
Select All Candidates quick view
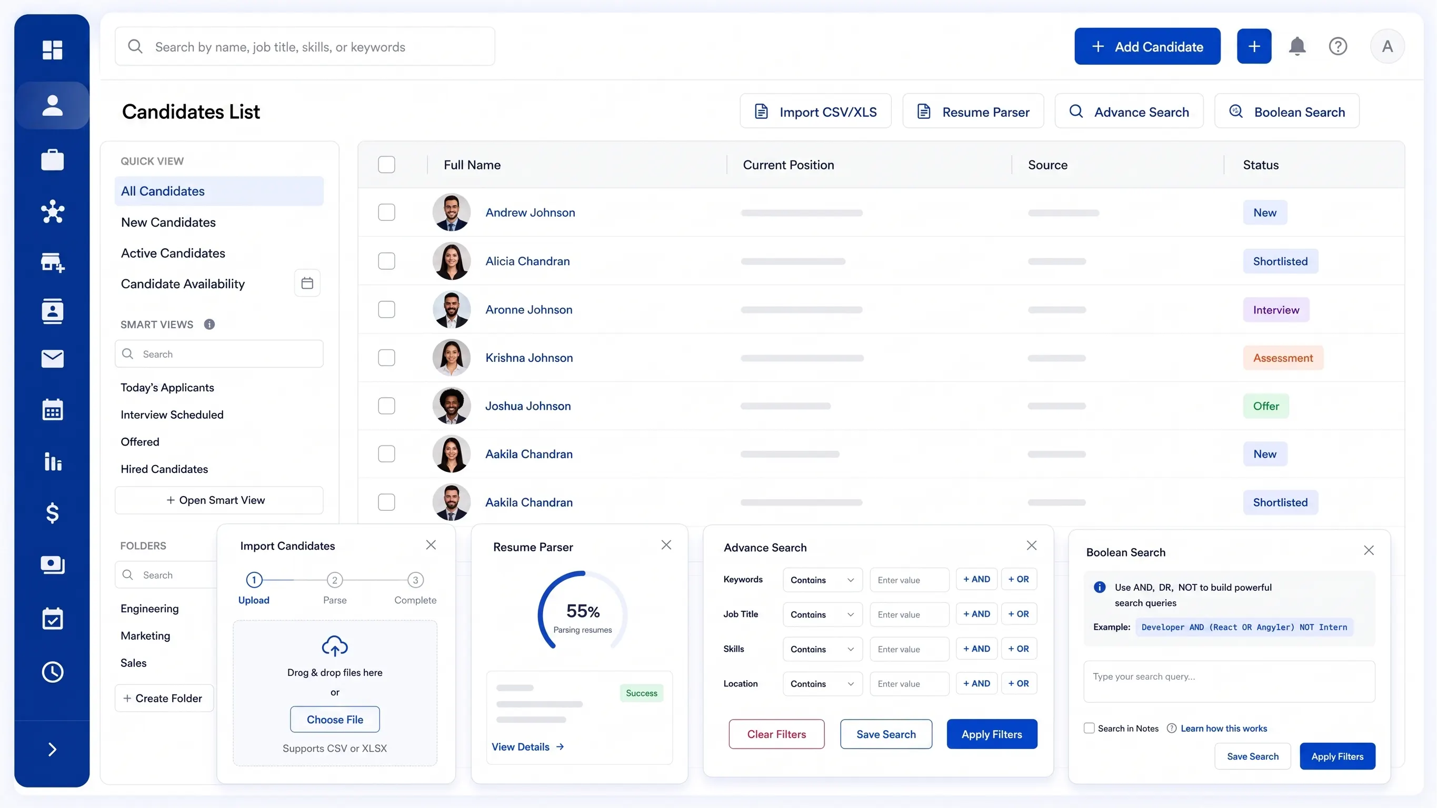click(x=218, y=191)
